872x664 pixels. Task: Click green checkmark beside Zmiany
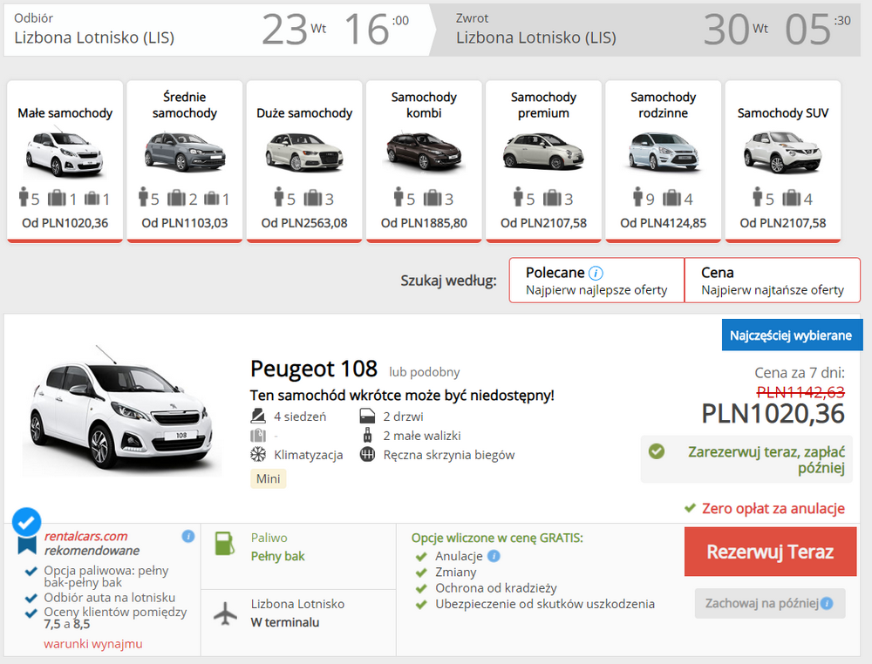pos(421,573)
